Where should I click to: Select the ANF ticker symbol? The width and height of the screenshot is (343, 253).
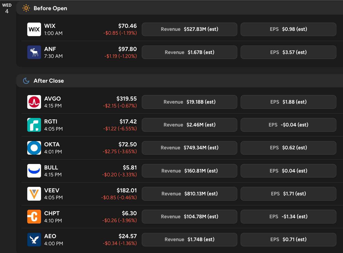pyautogui.click(x=50, y=49)
